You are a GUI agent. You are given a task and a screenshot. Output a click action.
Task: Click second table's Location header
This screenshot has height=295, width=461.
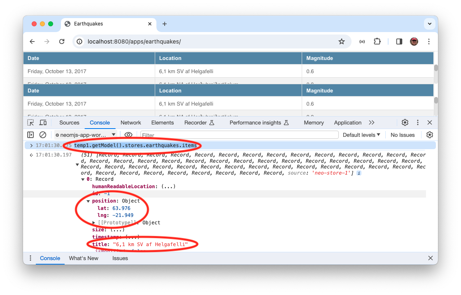(x=228, y=90)
